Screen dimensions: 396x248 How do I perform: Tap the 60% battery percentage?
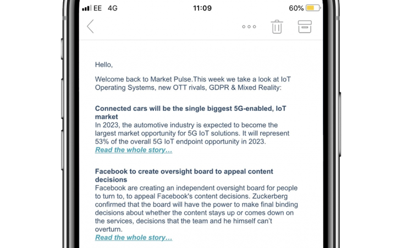(x=296, y=8)
